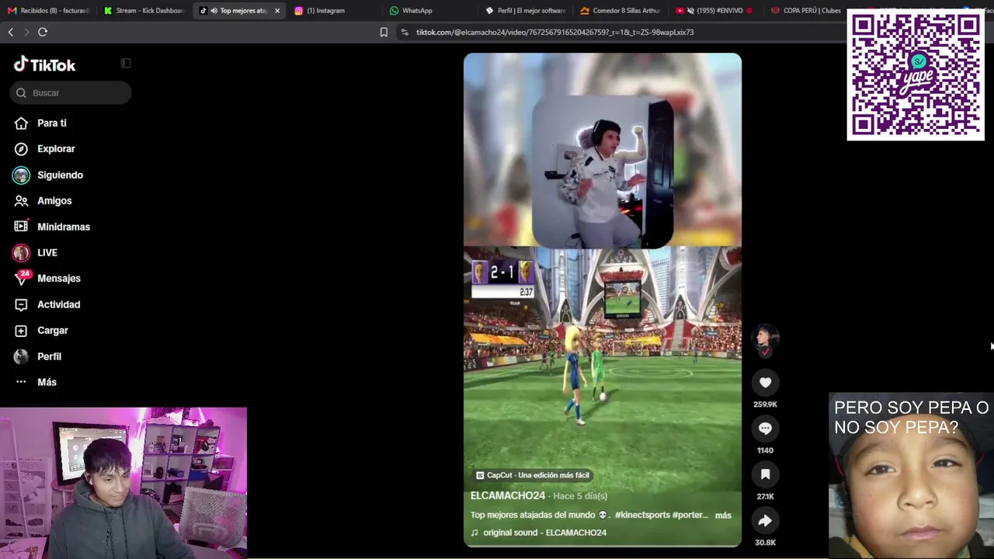The height and width of the screenshot is (559, 994).
Task: Click the 259.9K likes count
Action: (765, 404)
